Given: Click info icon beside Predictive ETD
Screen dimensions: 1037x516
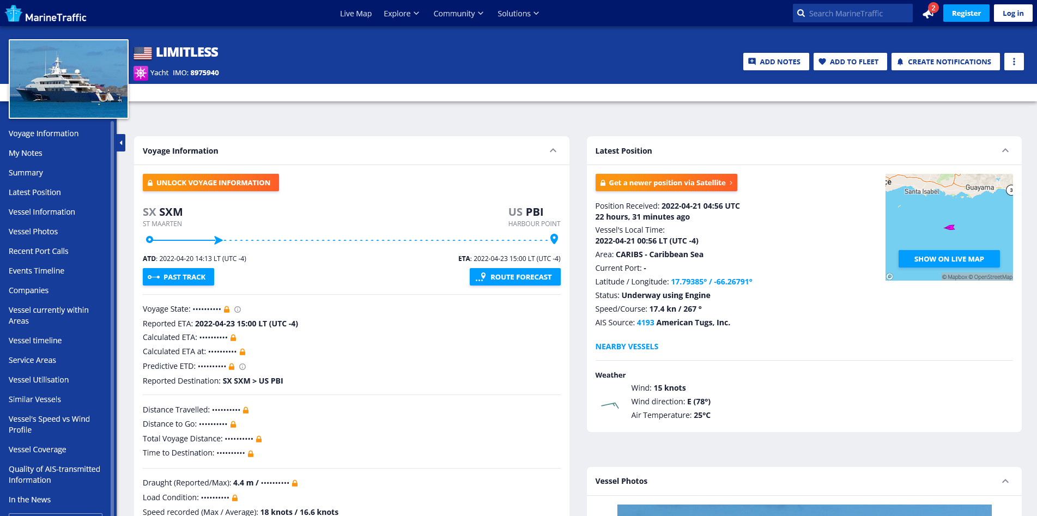Looking at the screenshot, I should (242, 367).
